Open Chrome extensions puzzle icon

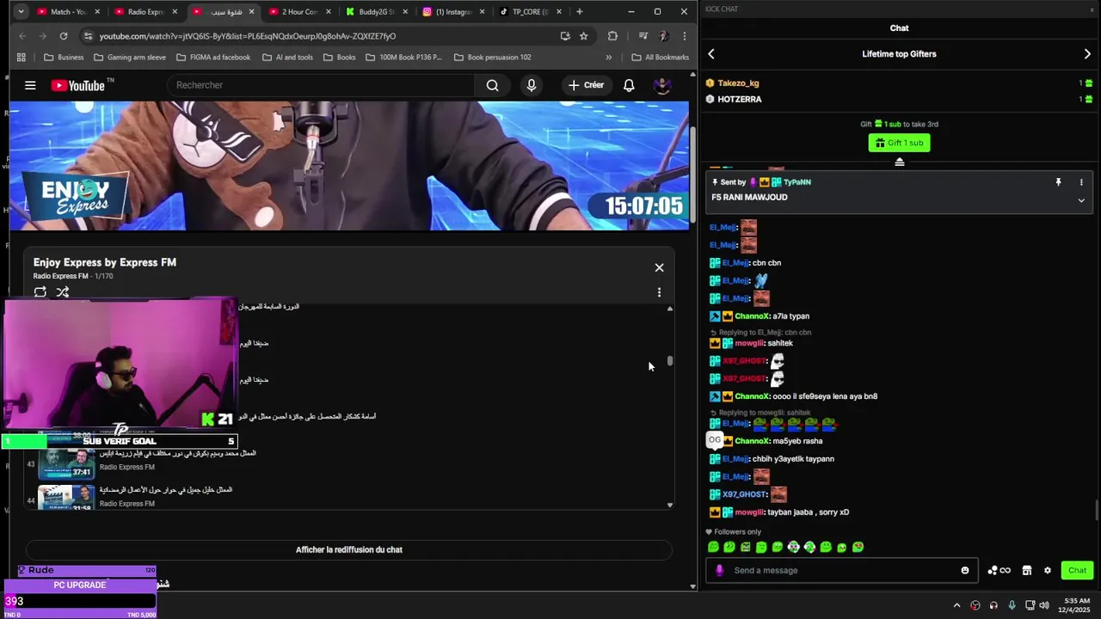[612, 36]
